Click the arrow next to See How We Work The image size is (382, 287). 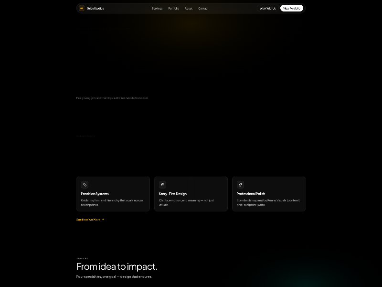(x=104, y=220)
